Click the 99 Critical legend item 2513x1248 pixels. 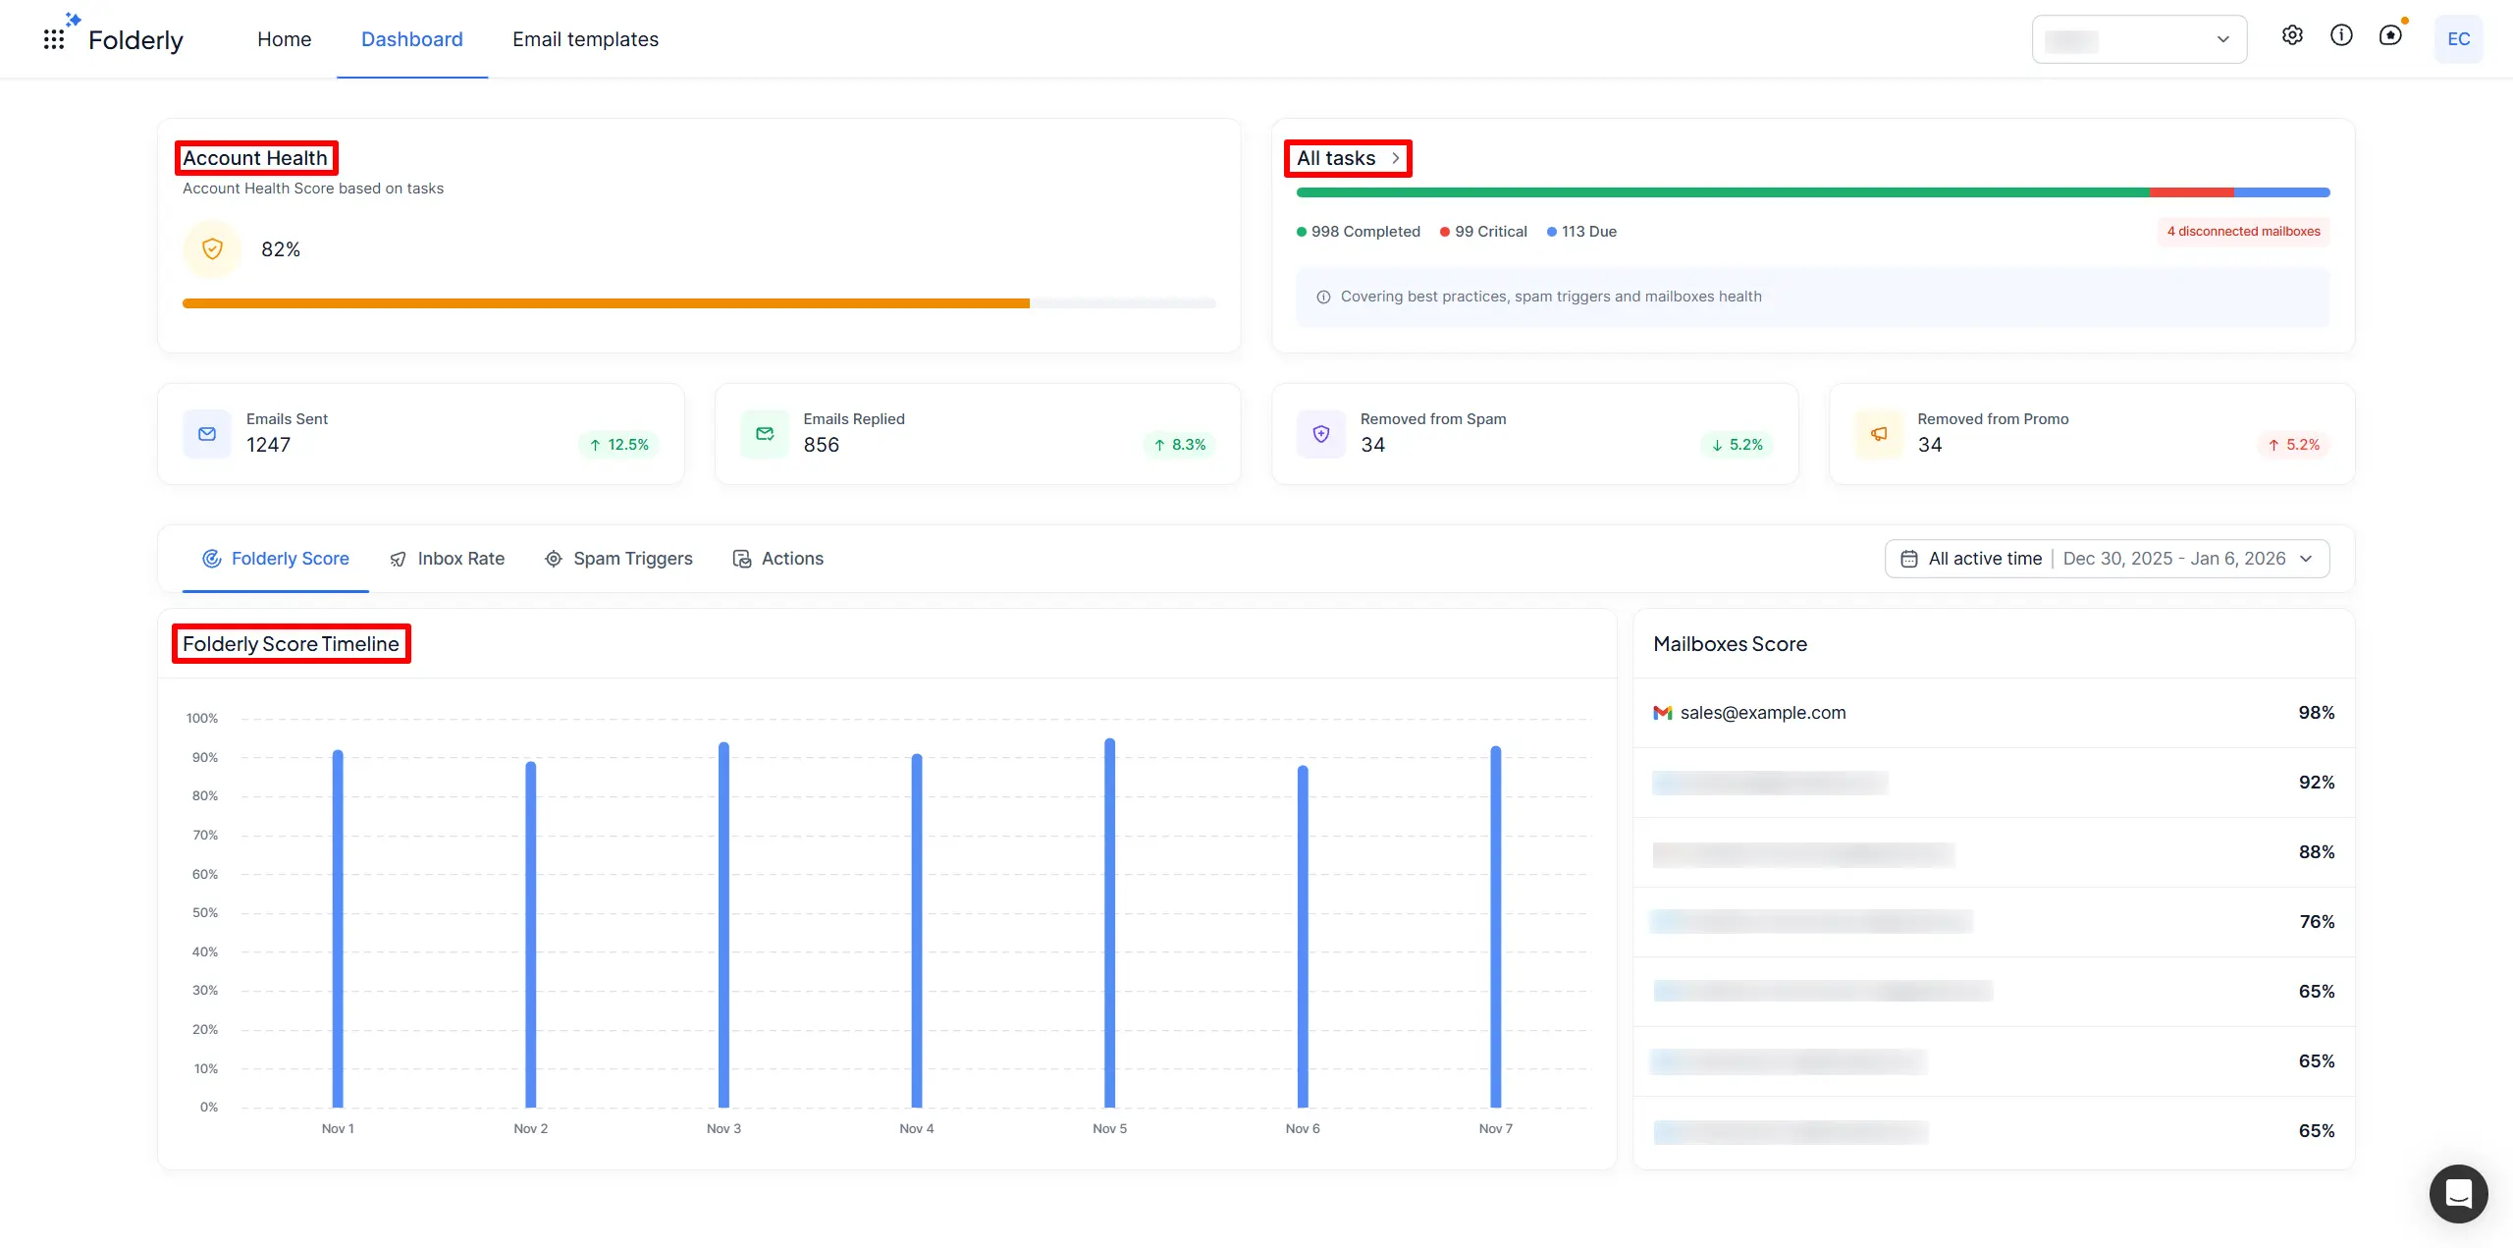pyautogui.click(x=1483, y=232)
